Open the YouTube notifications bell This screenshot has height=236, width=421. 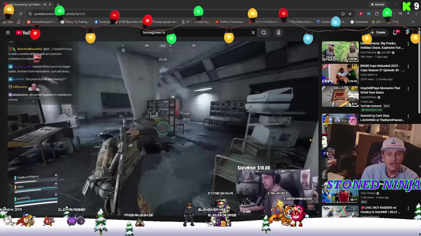pos(395,32)
